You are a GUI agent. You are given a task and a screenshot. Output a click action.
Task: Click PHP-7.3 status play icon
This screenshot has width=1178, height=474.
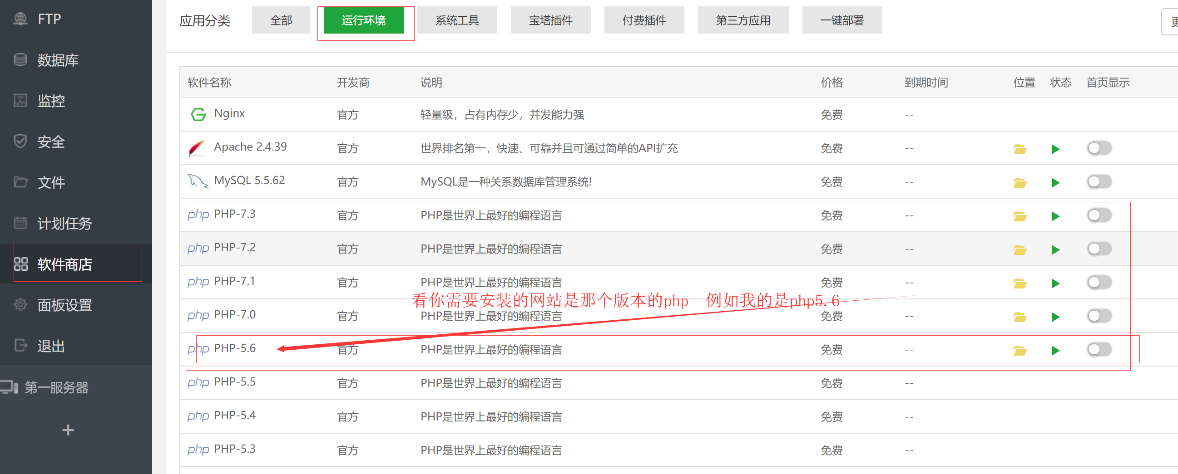pyautogui.click(x=1055, y=216)
